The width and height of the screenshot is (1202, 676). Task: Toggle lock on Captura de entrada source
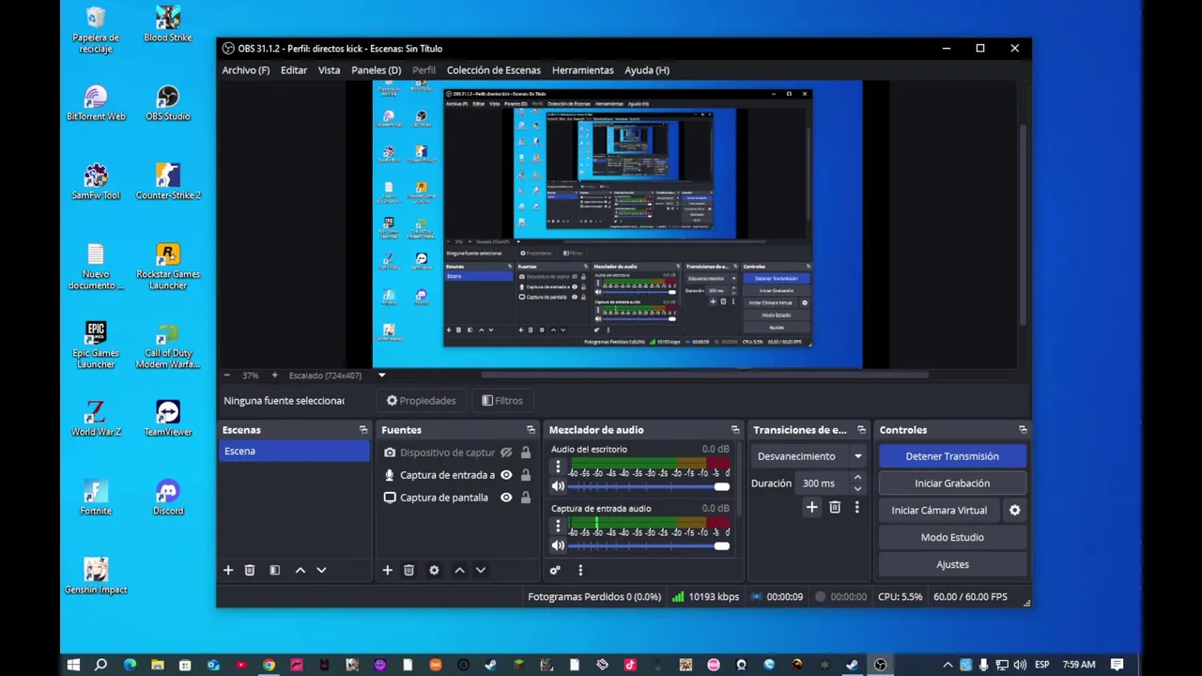[x=526, y=475]
